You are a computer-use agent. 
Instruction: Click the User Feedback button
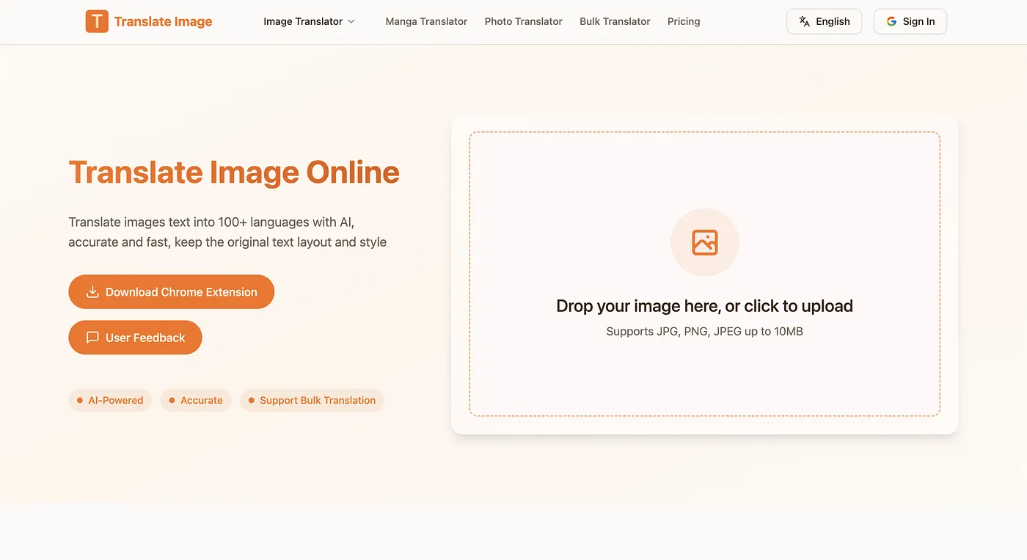pyautogui.click(x=135, y=338)
